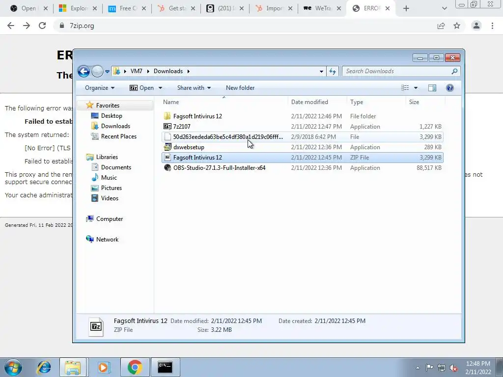Select the Fagsoft Intivirus 12 ZIP file icon
503x377 pixels.
[167, 158]
